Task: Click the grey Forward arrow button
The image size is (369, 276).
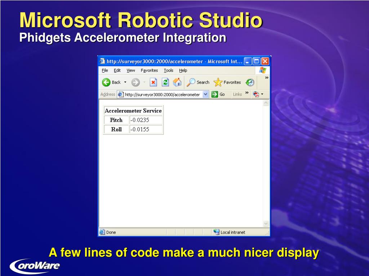Action: tap(135, 82)
